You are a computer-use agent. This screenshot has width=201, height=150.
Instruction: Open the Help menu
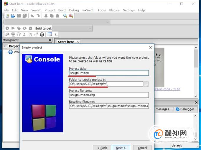pyautogui.click(x=141, y=10)
